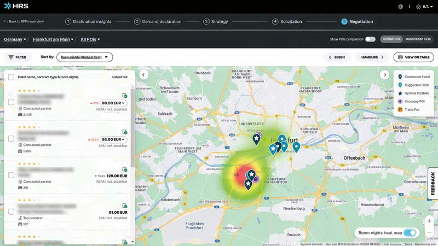
Task: Click the View on Table button
Action: [x=414, y=57]
